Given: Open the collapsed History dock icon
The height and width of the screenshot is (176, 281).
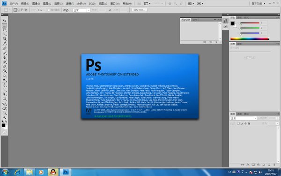Looking at the screenshot, I should tap(225, 21).
